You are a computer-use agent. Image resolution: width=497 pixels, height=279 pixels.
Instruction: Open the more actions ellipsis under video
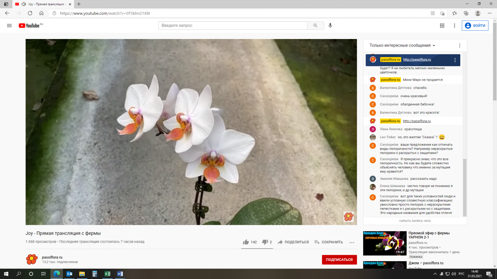click(x=352, y=242)
